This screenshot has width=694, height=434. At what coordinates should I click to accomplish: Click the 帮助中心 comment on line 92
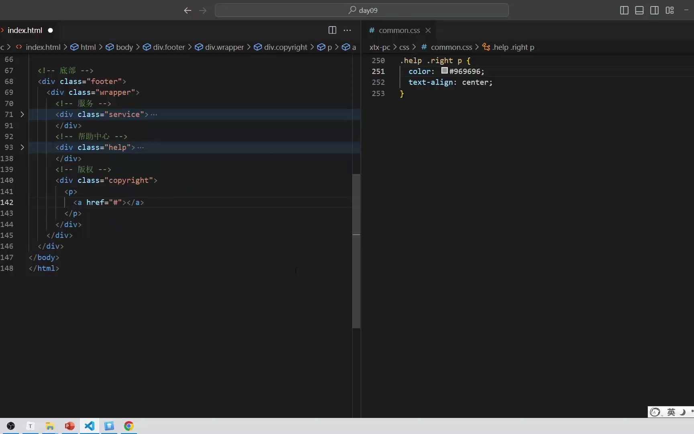pos(91,137)
